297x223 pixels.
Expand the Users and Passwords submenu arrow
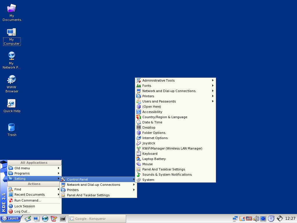tap(213, 101)
